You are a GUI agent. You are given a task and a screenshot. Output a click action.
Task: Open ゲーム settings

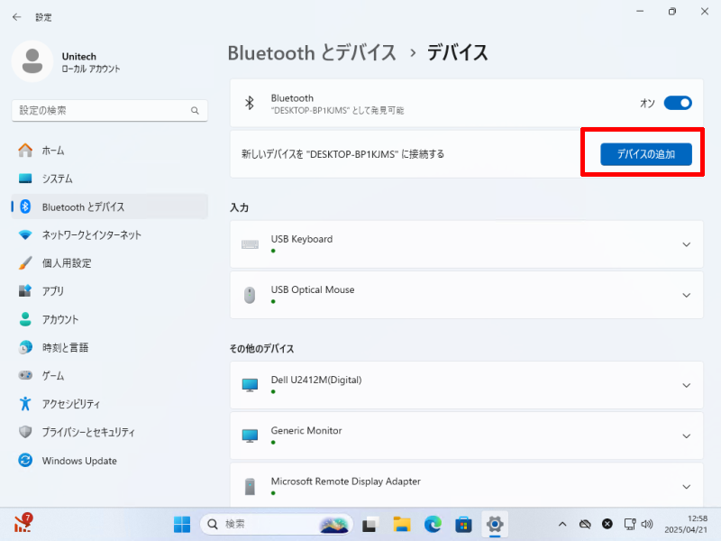109,375
